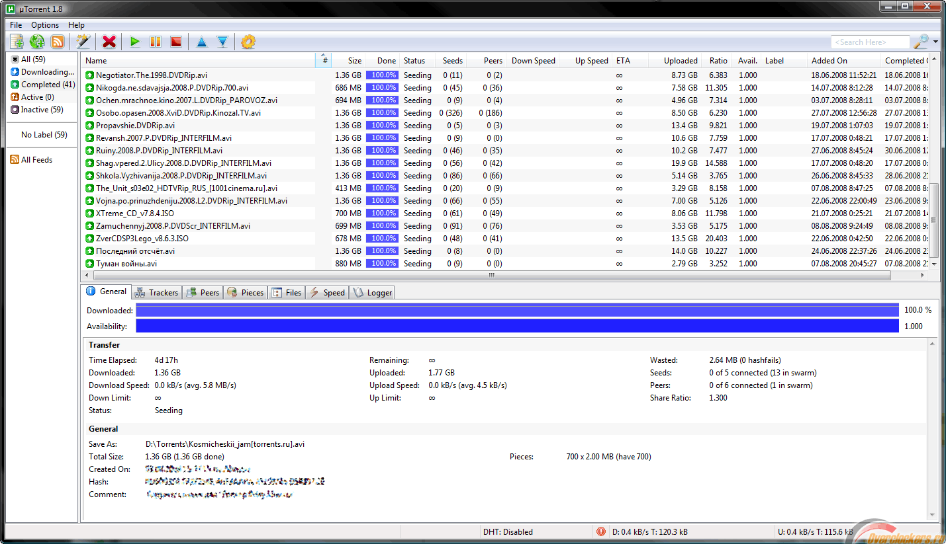Open the Options menu
This screenshot has width=946, height=544.
tap(44, 24)
